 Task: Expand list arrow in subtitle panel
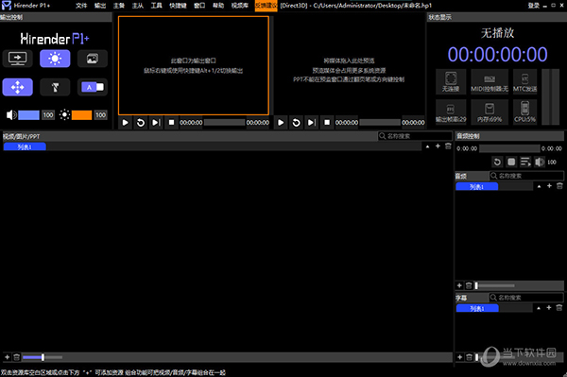(x=539, y=308)
